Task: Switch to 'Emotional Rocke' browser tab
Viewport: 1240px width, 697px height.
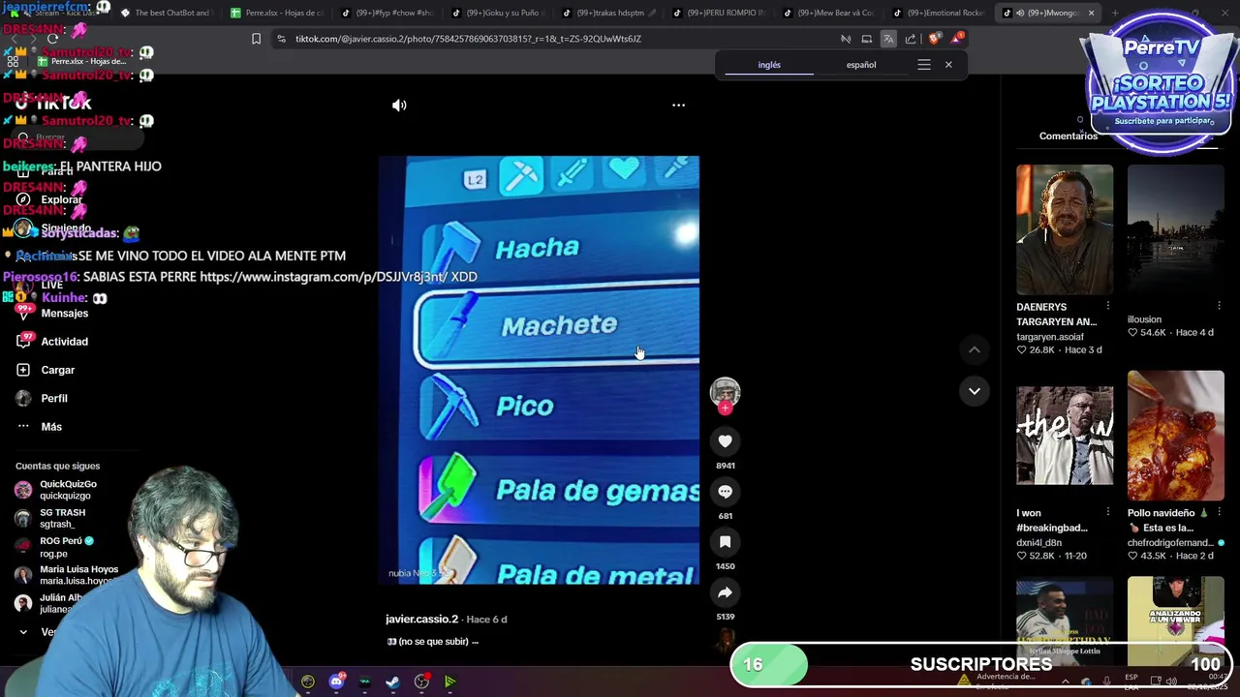Action: pyautogui.click(x=939, y=13)
